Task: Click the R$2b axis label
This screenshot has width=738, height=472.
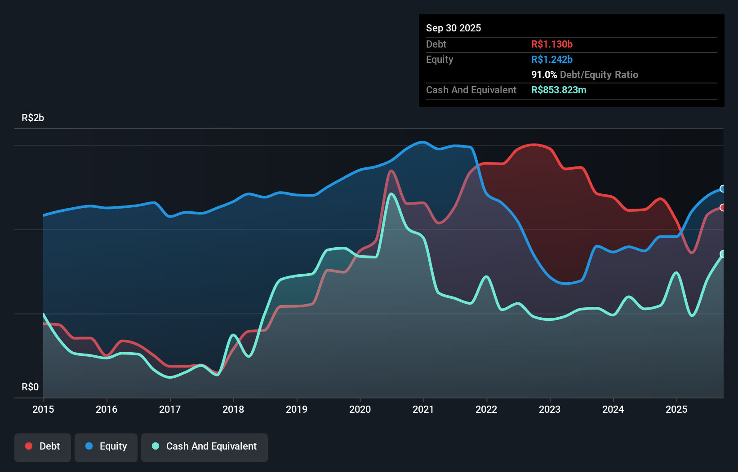Action: 32,118
